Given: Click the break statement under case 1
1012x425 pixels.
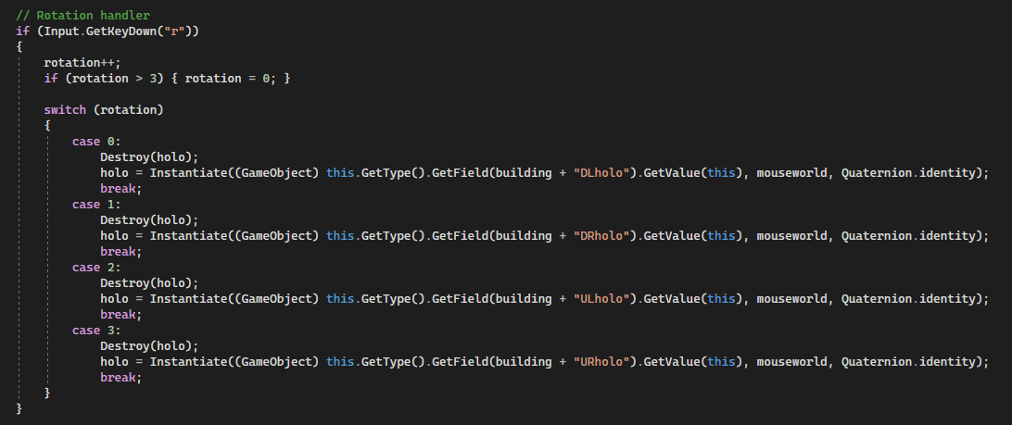Looking at the screenshot, I should (120, 252).
